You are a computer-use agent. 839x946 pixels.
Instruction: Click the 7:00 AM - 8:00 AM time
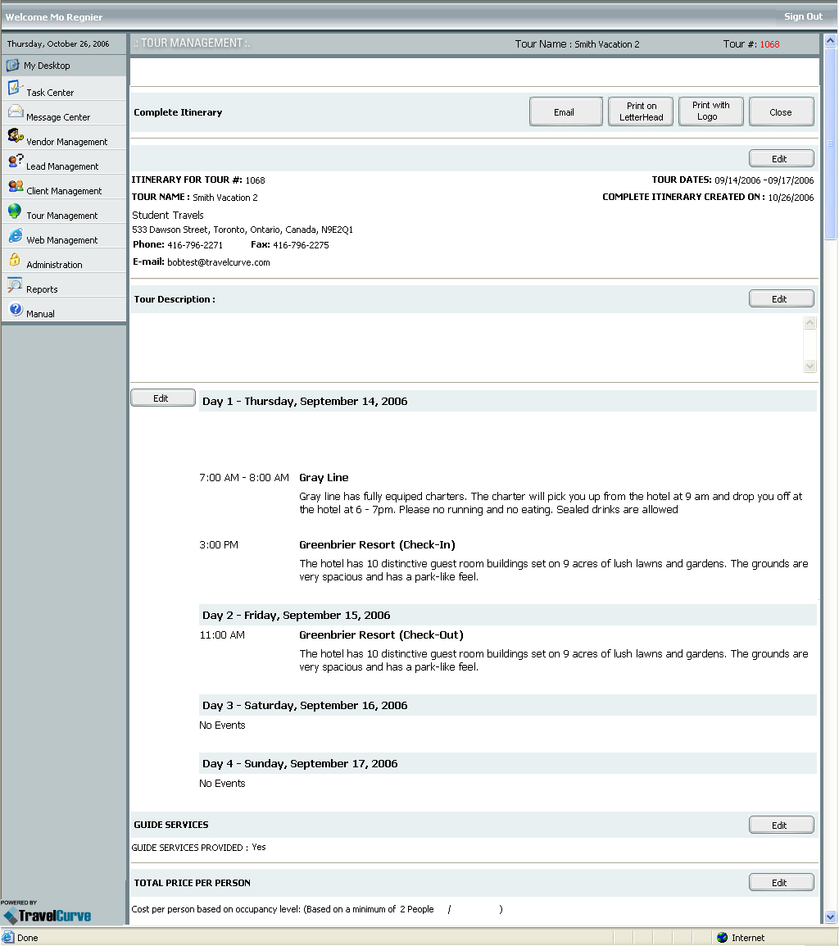[244, 478]
